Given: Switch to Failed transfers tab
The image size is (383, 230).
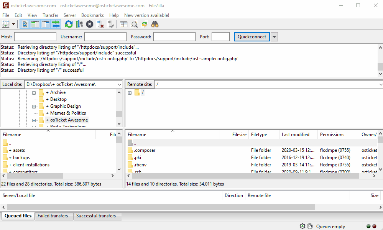Looking at the screenshot, I should [x=53, y=216].
